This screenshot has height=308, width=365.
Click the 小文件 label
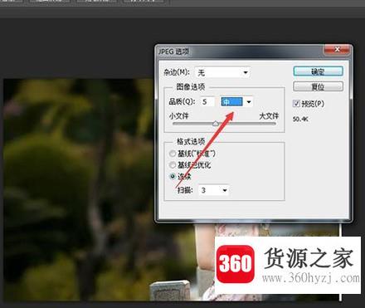click(178, 115)
